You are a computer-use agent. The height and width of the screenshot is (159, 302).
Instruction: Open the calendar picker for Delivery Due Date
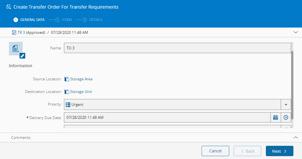(x=275, y=117)
